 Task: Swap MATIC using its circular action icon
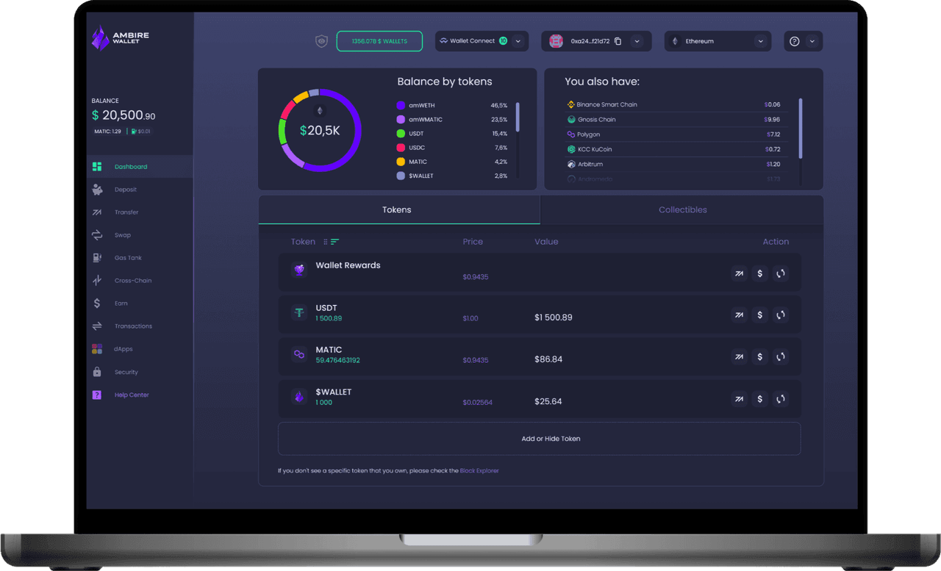pos(781,356)
